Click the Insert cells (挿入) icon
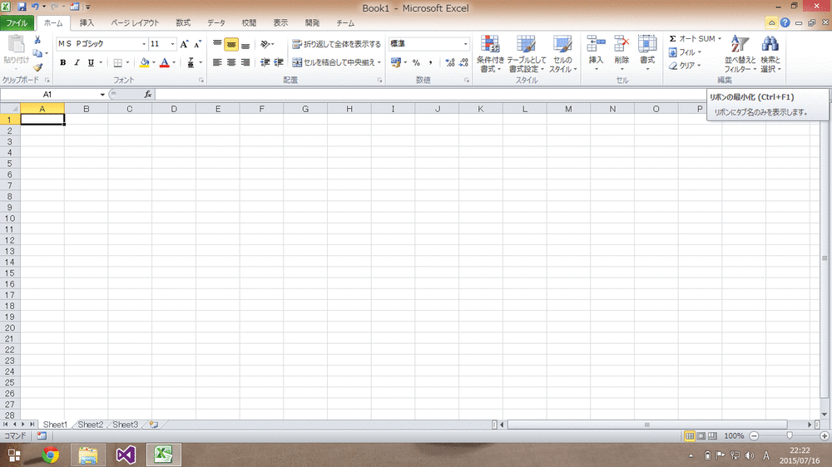The height and width of the screenshot is (467, 832). [x=596, y=44]
